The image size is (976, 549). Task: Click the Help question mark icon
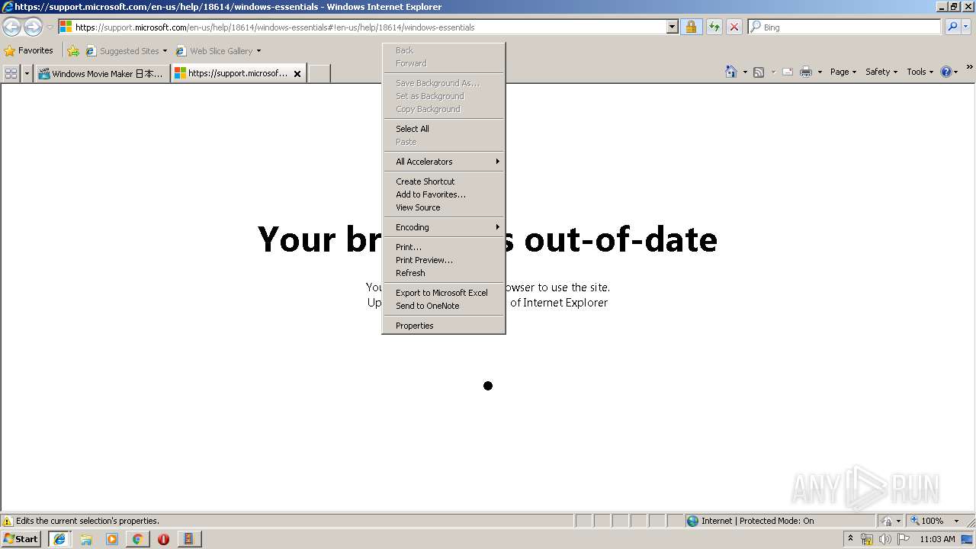(945, 72)
